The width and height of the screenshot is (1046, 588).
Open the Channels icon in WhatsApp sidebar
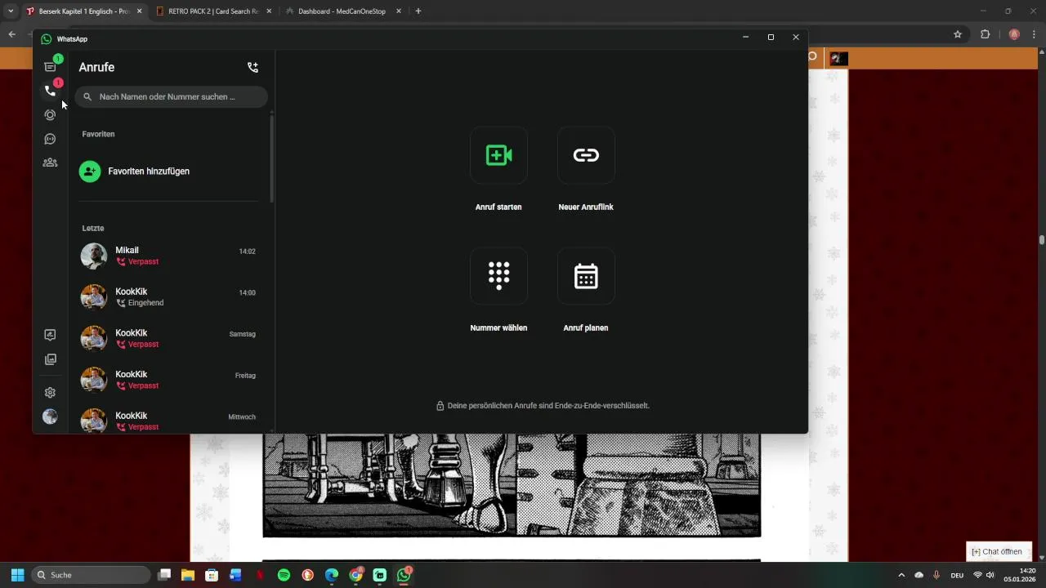[50, 139]
